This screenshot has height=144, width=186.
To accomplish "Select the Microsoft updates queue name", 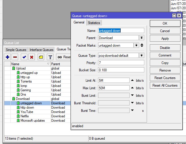I will coord(33,121).
